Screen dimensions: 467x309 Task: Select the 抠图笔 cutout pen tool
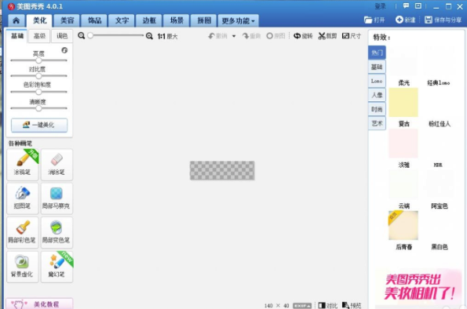[23, 198]
